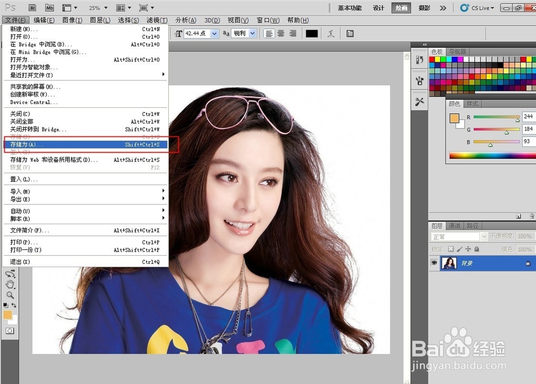
Task: Open the font size 42.44 点 dropdown
Action: [214, 33]
